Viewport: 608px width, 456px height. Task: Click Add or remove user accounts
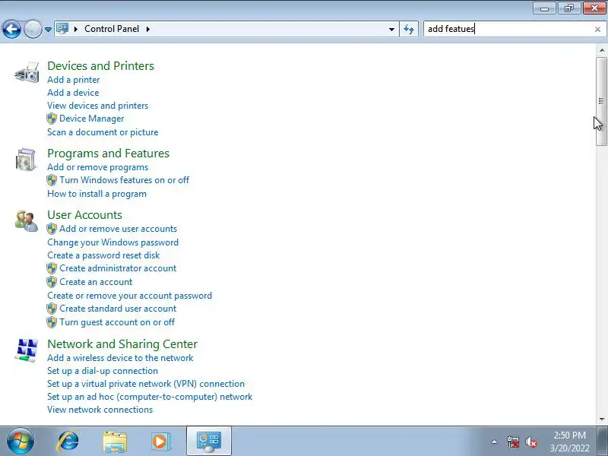pyautogui.click(x=119, y=229)
